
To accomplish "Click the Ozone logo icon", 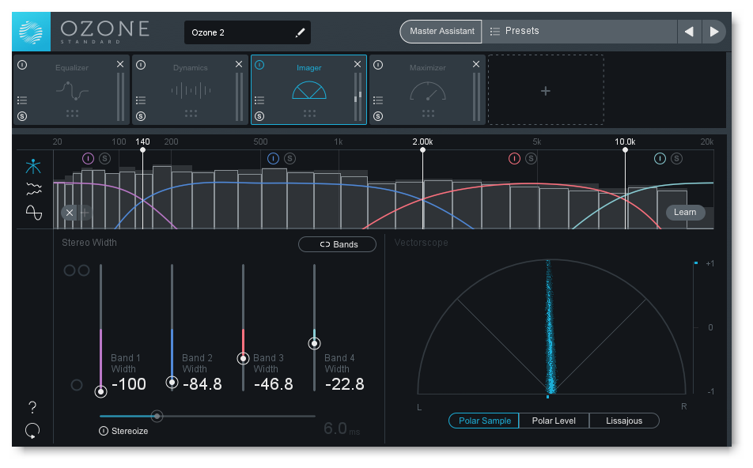I will pos(31,32).
